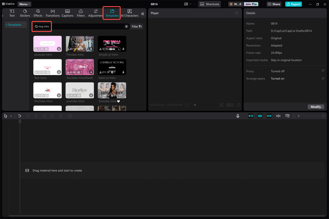This screenshot has width=329, height=219.
Task: Click the Modify button in Details
Action: coord(316,107)
